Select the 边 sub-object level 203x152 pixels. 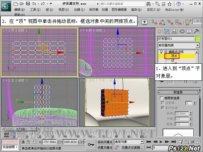pos(173,60)
